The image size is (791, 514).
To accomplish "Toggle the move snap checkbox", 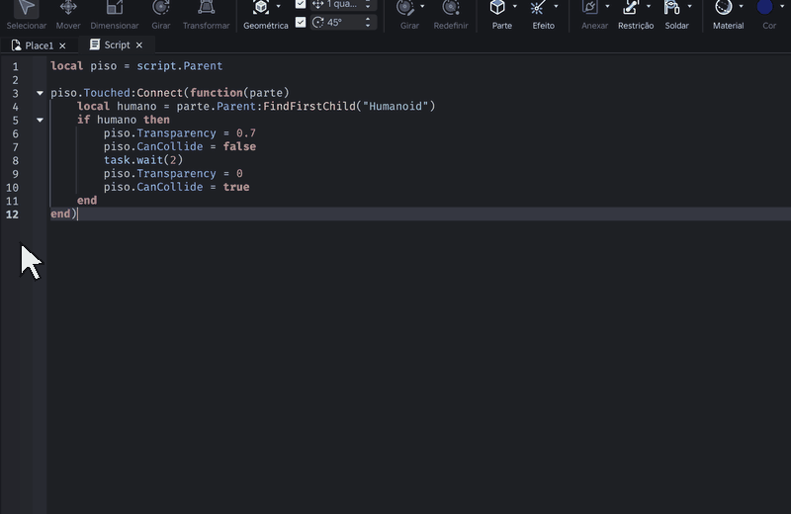I will (x=301, y=4).
